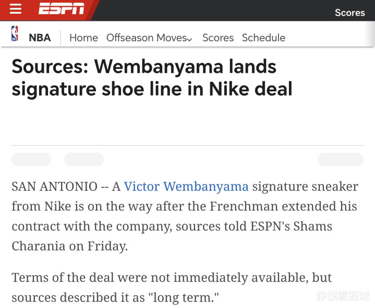Click the watermark at bottom right
Screen dimensions: 375x308
343,296
